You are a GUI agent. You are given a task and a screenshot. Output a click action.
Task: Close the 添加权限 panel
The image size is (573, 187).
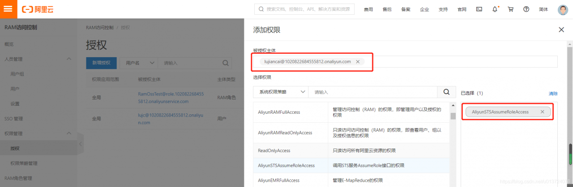coord(561,30)
